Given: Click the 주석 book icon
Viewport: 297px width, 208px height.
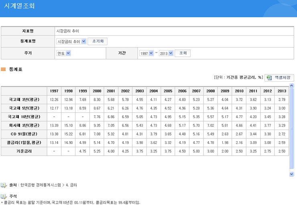Looking at the screenshot, I should (4, 196).
